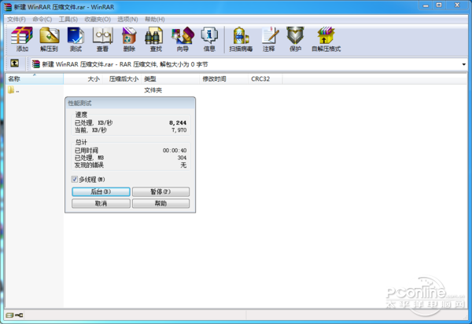Click the 性能测试 dialog title bar

(130, 103)
